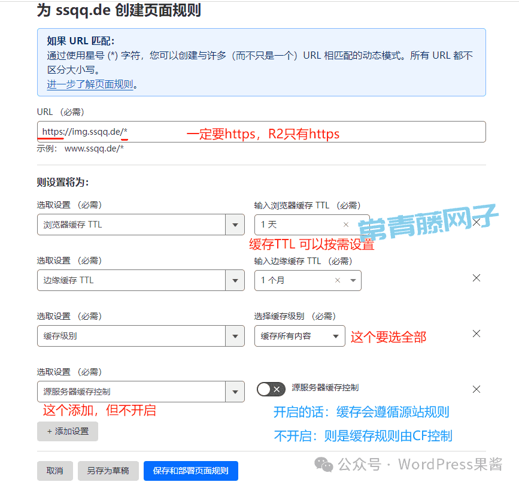
Task: Click the 则设置将为 section heading
Action: 63,182
